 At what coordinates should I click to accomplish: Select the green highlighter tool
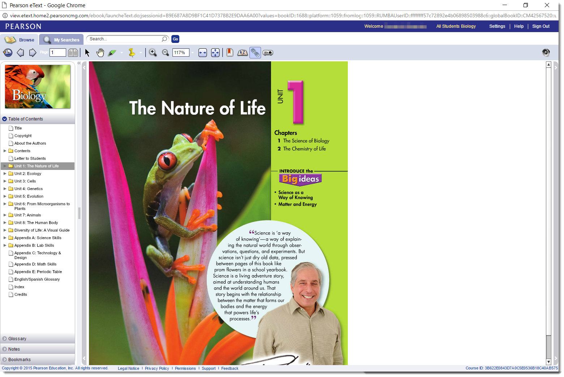coord(112,53)
